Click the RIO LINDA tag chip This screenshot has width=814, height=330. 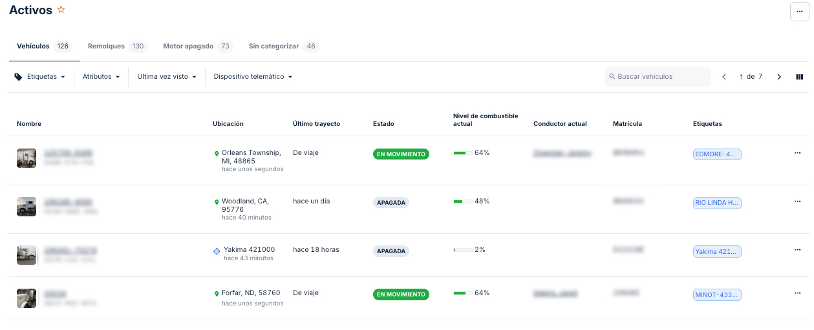[716, 203]
